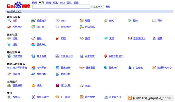175x102 pixels.
Task: Open the 数据研究中心 link
Action: [x=165, y=68]
